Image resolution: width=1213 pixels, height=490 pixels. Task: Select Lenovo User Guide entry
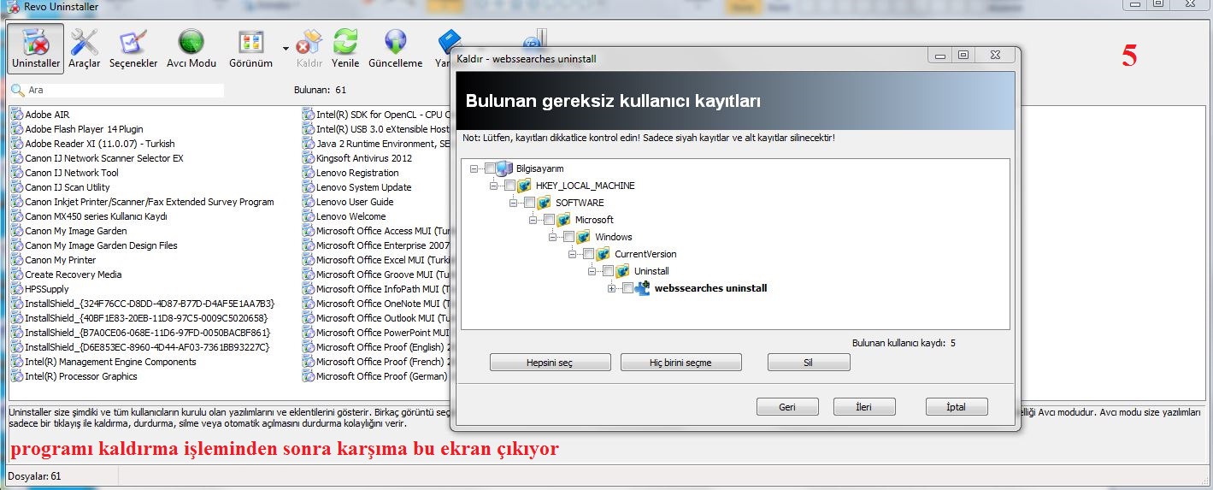click(x=355, y=202)
